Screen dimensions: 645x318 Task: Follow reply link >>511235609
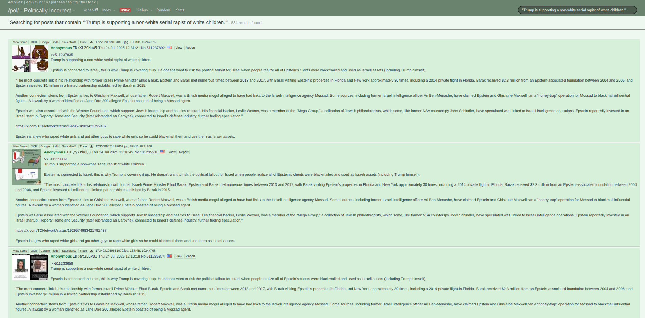tap(55, 159)
